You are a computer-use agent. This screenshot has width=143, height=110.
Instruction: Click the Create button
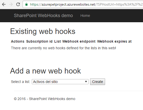(98, 82)
